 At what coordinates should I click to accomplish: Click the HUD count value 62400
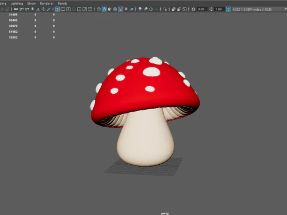(13, 20)
